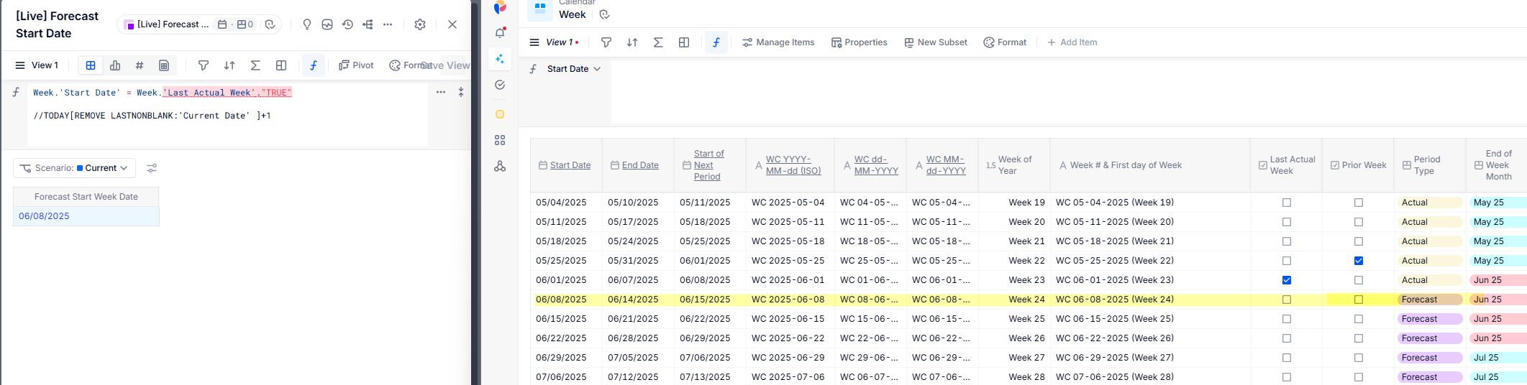Click the scenario settings sliders icon
Image resolution: width=1527 pixels, height=385 pixels.
152,168
